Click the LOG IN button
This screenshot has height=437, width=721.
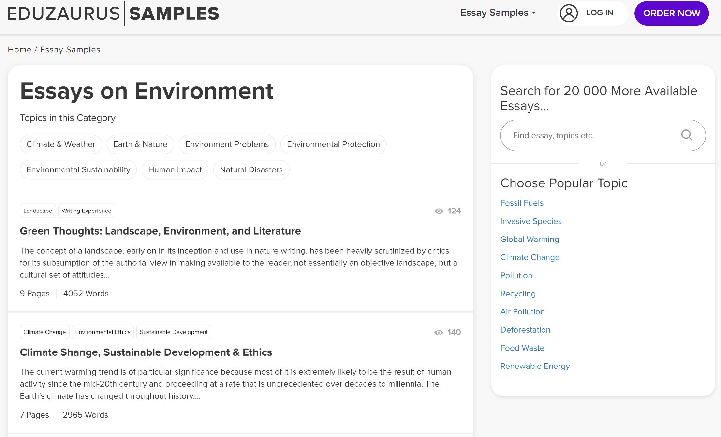(x=599, y=13)
